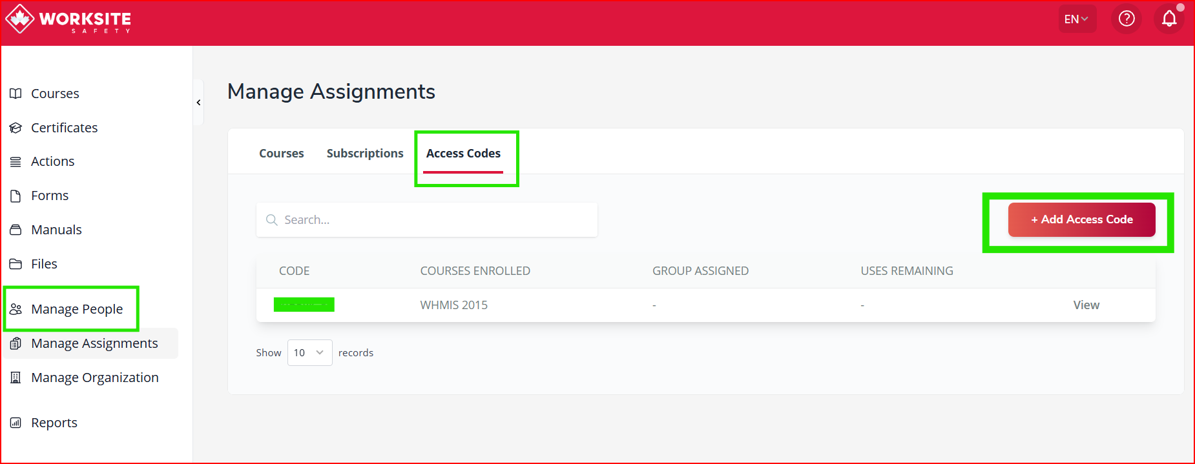Viewport: 1195px width, 464px height.
Task: Click the COURSES ENROLLED column header
Action: click(475, 271)
